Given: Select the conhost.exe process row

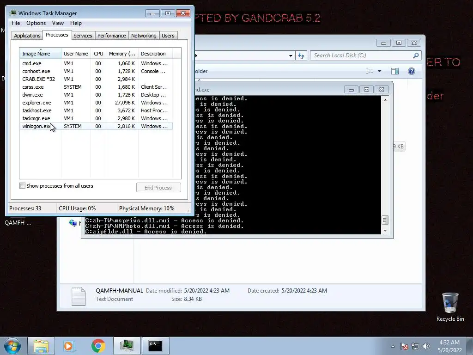Looking at the screenshot, I should click(96, 71).
